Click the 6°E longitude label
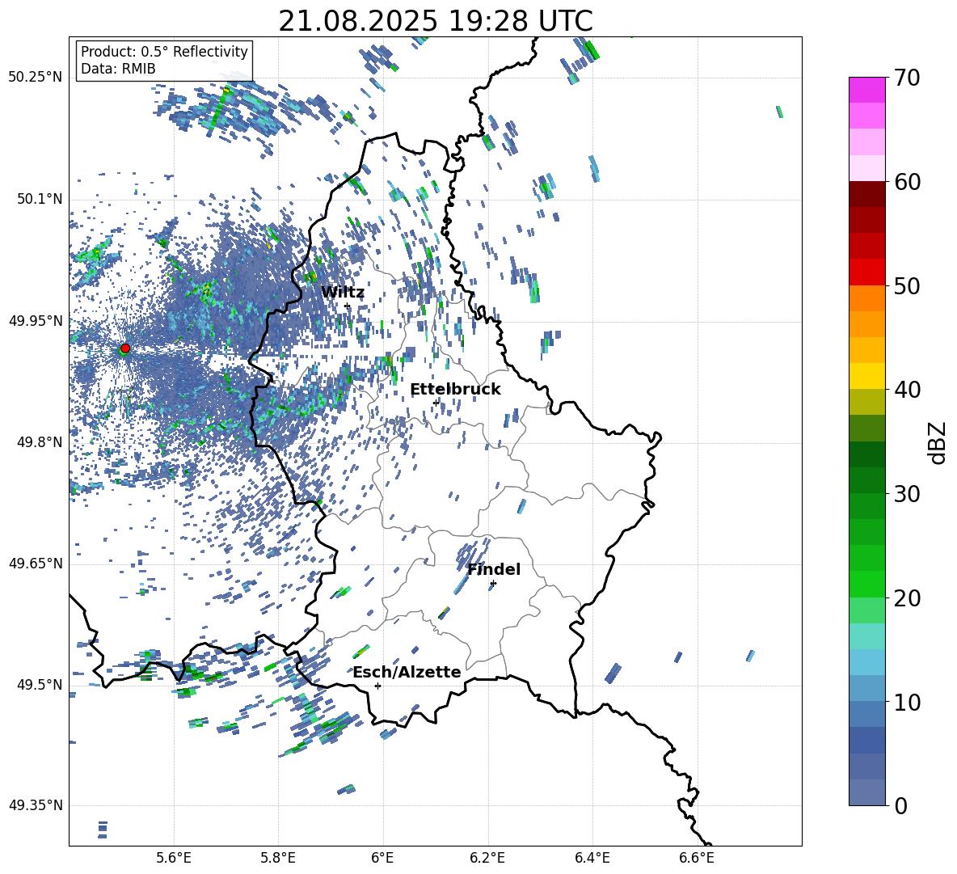Image resolution: width=957 pixels, height=874 pixels. (382, 858)
